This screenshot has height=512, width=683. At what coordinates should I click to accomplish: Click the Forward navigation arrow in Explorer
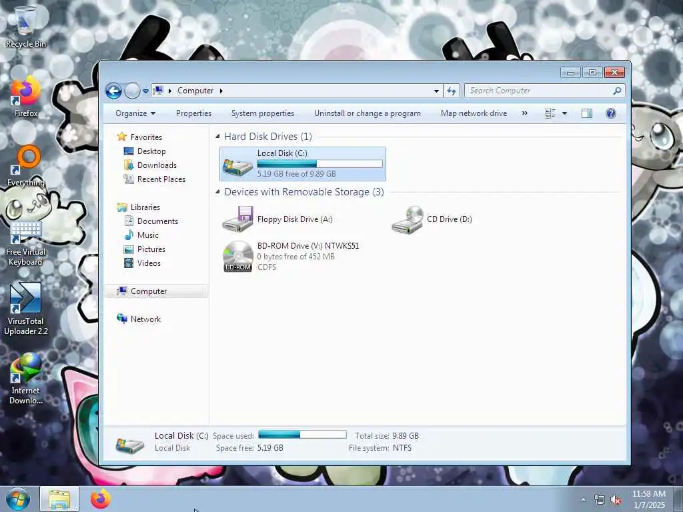click(132, 91)
